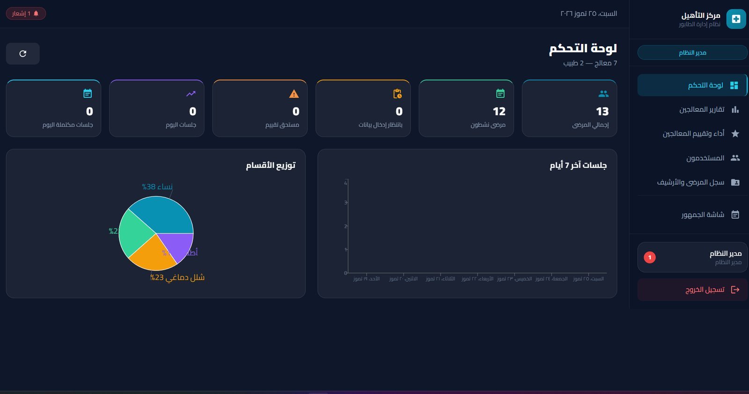Open تقارير المعالجين in the sidebar

pos(692,109)
